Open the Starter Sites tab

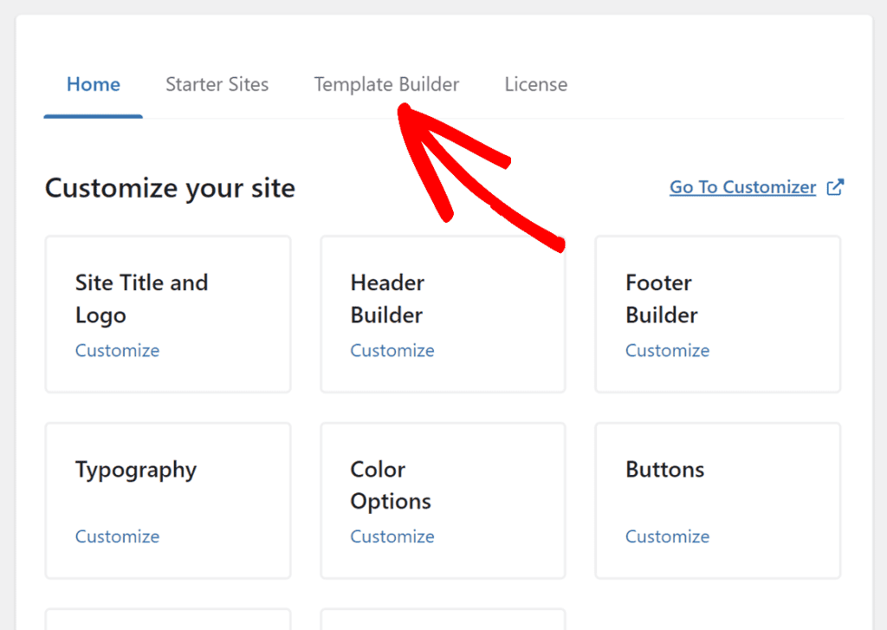[x=217, y=85]
